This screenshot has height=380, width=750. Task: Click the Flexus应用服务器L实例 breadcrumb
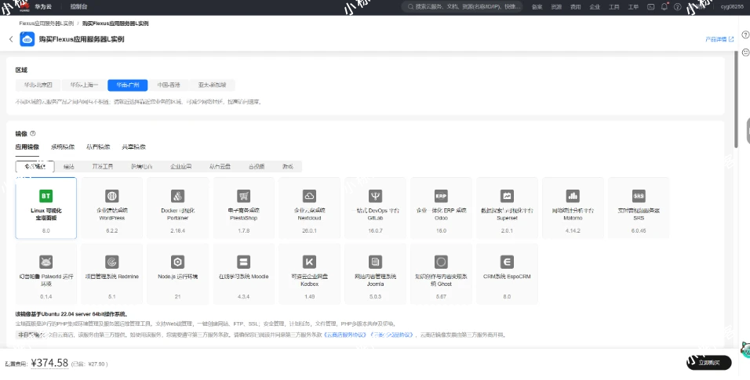point(46,24)
